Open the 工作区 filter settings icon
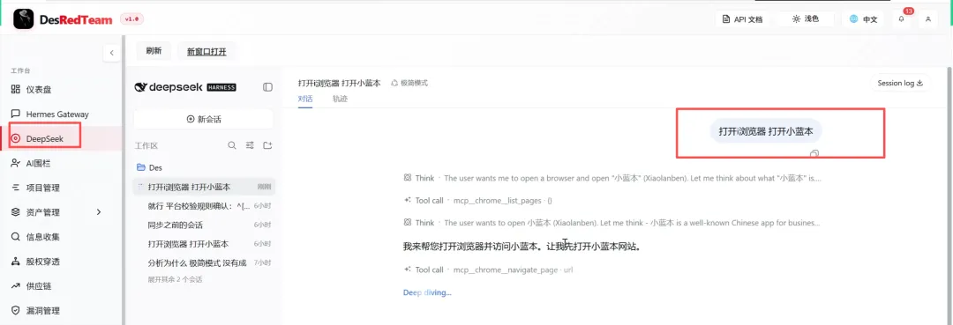The width and height of the screenshot is (953, 325). coord(250,145)
